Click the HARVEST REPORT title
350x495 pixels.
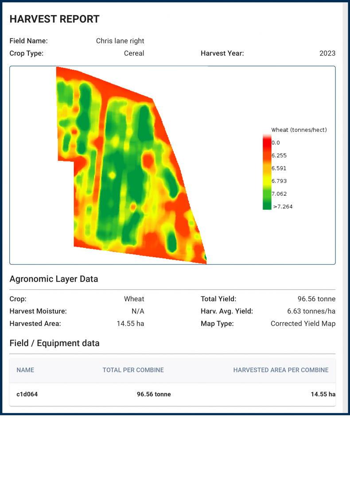54,19
